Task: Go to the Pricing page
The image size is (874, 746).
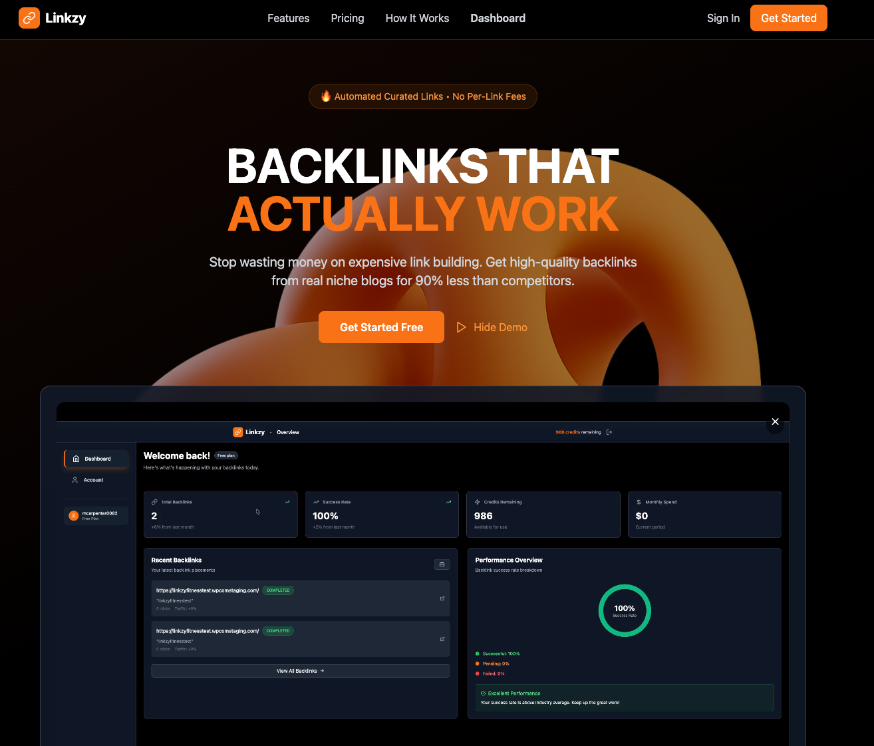Action: [347, 18]
